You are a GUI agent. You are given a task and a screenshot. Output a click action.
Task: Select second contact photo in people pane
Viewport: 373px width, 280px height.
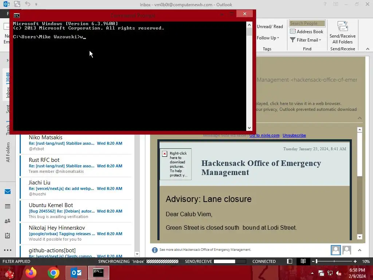coord(347,250)
